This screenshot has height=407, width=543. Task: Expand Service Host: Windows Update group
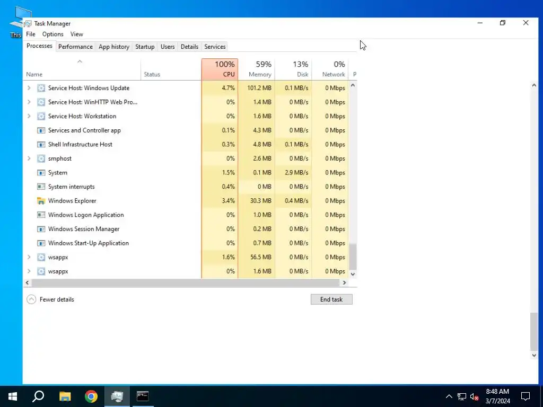tap(29, 88)
